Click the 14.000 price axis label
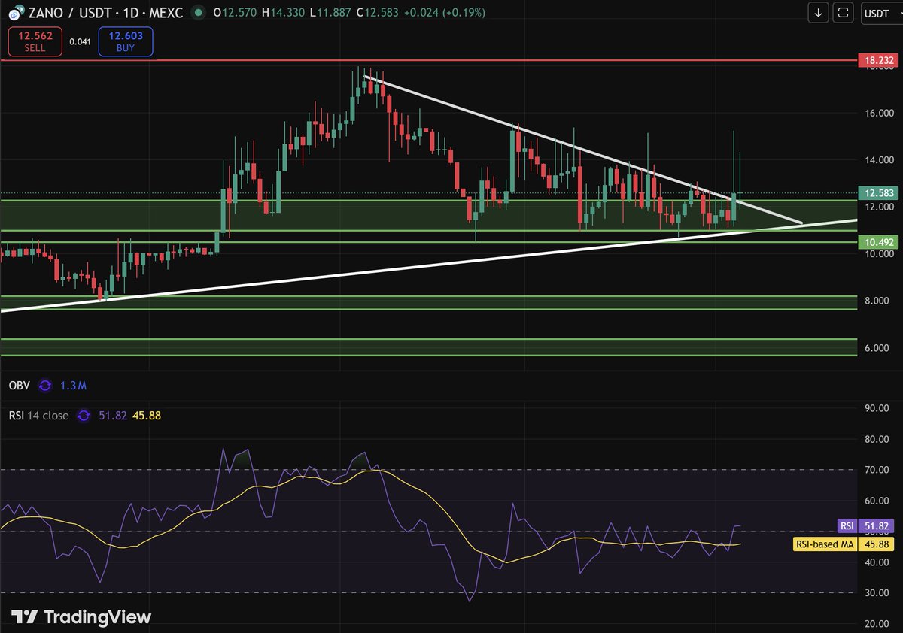The height and width of the screenshot is (633, 903). [879, 160]
